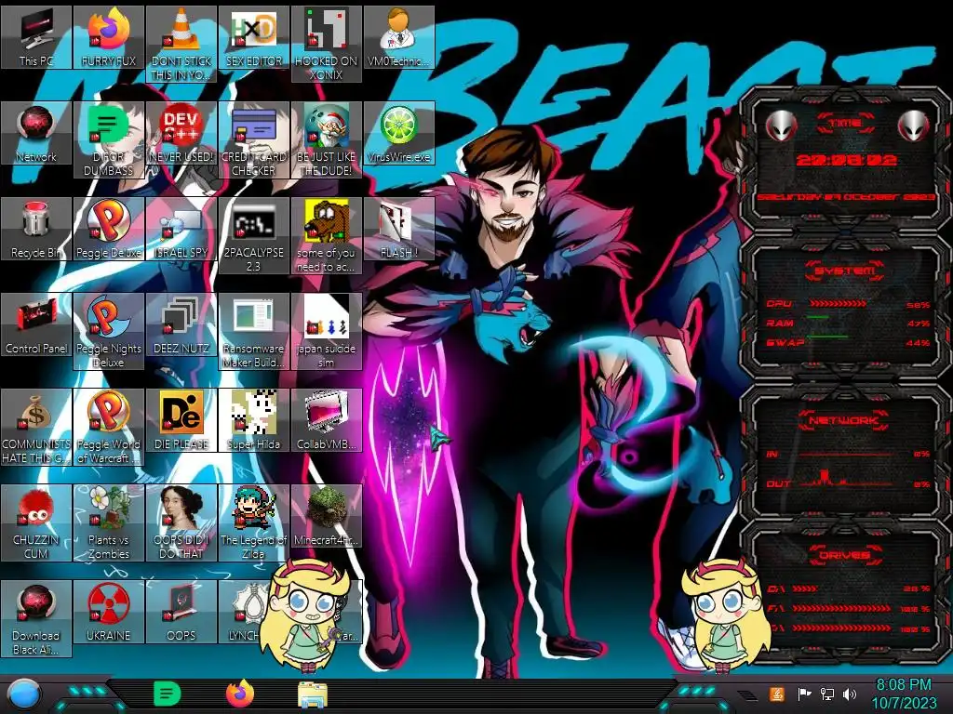This screenshot has width=953, height=714.
Task: Launch Peggle World of Warcraft shortcut
Action: tap(109, 428)
